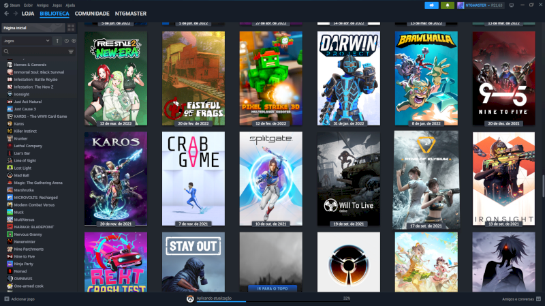Switch to the COMUNIDADE tab

[92, 14]
